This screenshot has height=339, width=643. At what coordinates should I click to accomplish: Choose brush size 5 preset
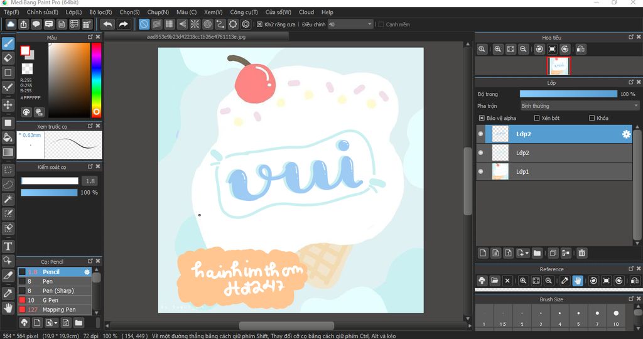578,316
